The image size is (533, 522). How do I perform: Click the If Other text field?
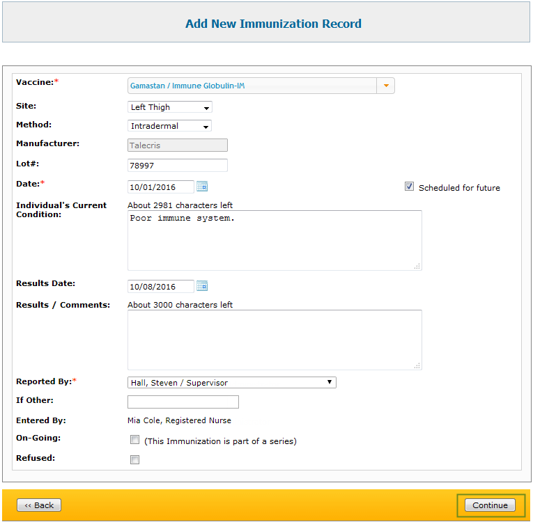[183, 402]
